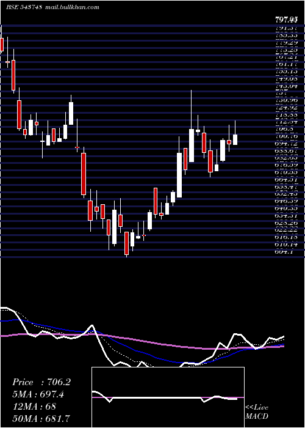This screenshot has width=305, height=428.
Task: Click inside the MACD inset chart box
Action: click(168, 397)
